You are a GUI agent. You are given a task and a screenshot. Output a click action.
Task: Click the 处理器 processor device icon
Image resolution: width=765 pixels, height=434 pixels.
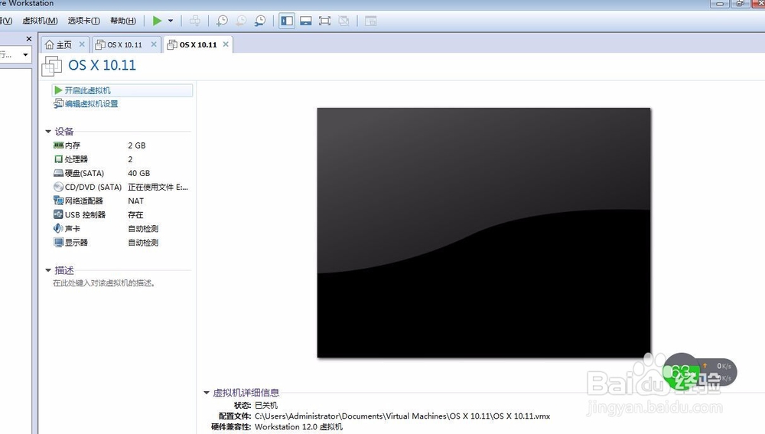point(59,159)
